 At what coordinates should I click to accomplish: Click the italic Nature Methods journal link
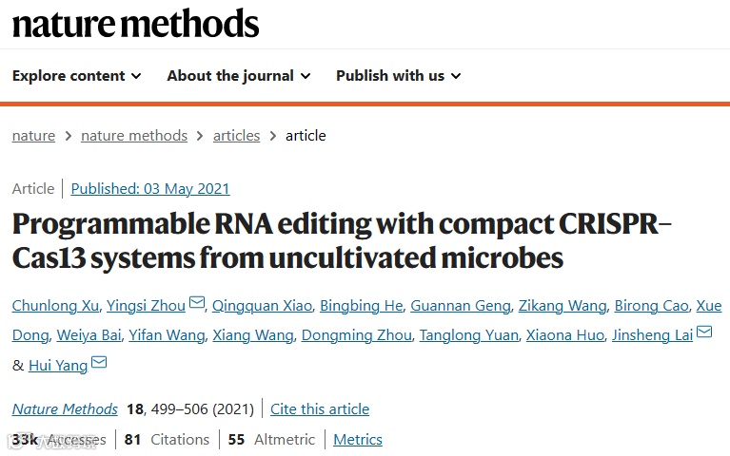tap(65, 409)
